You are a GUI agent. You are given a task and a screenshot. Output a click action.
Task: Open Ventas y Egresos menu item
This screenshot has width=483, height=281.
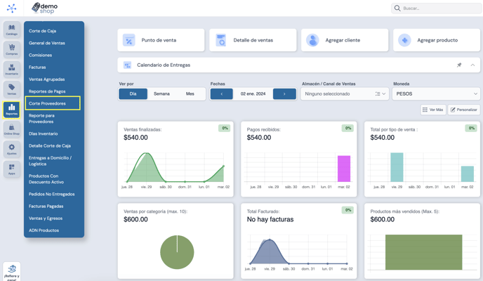point(46,218)
